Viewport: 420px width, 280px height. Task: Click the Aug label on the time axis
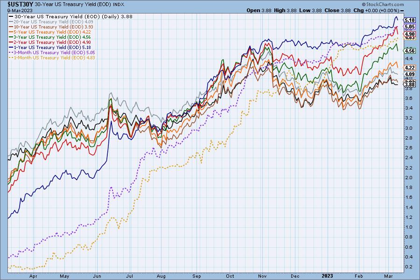point(161,276)
